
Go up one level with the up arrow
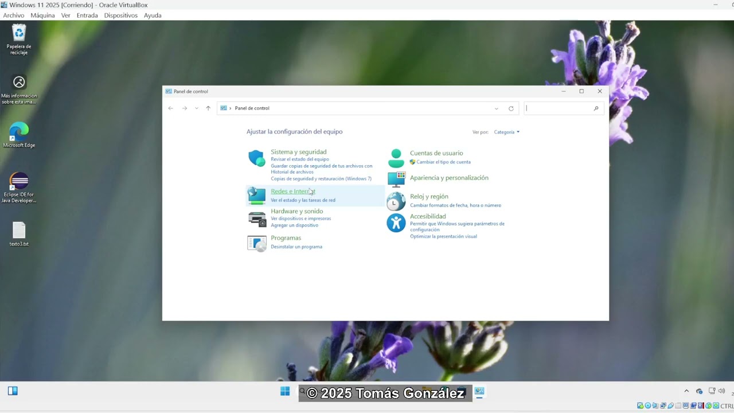[x=208, y=108]
